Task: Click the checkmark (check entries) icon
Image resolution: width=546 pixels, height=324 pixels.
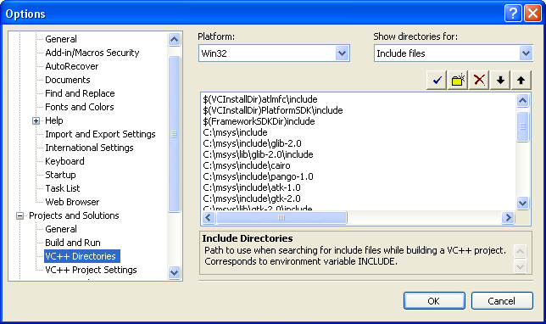Action: click(x=437, y=80)
